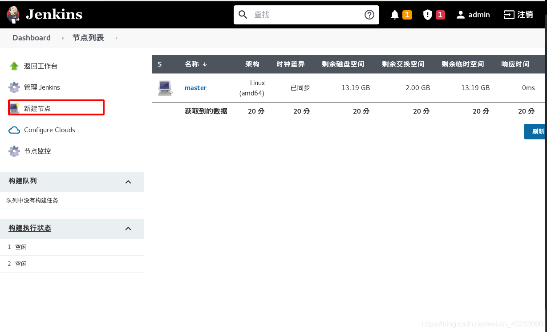This screenshot has width=547, height=332.
Task: Go to Dashboard breadcrumb
Action: pos(32,38)
